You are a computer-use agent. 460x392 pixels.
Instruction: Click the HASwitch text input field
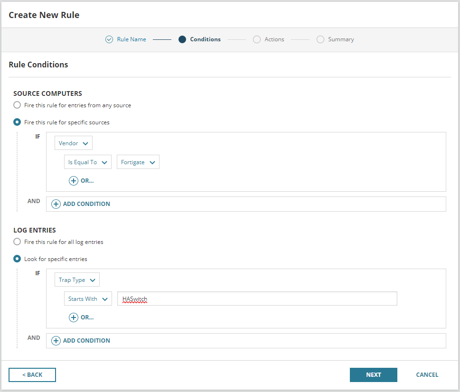257,299
